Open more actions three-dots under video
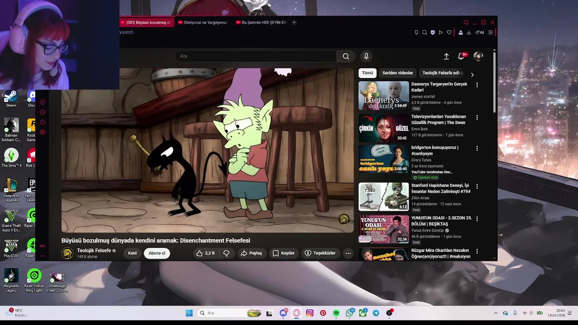 pos(348,253)
